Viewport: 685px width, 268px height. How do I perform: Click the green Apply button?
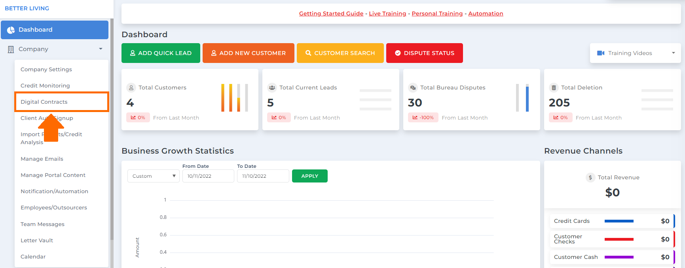[310, 176]
